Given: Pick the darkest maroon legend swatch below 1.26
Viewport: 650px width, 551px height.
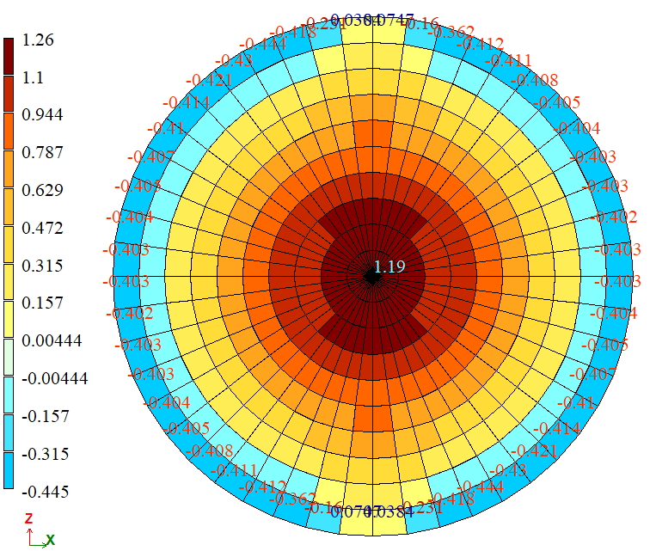Looking at the screenshot, I should click(x=9, y=58).
